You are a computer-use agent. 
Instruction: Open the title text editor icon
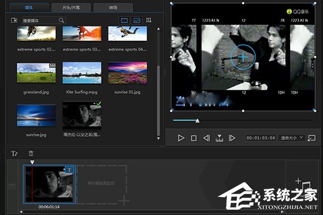(14, 153)
